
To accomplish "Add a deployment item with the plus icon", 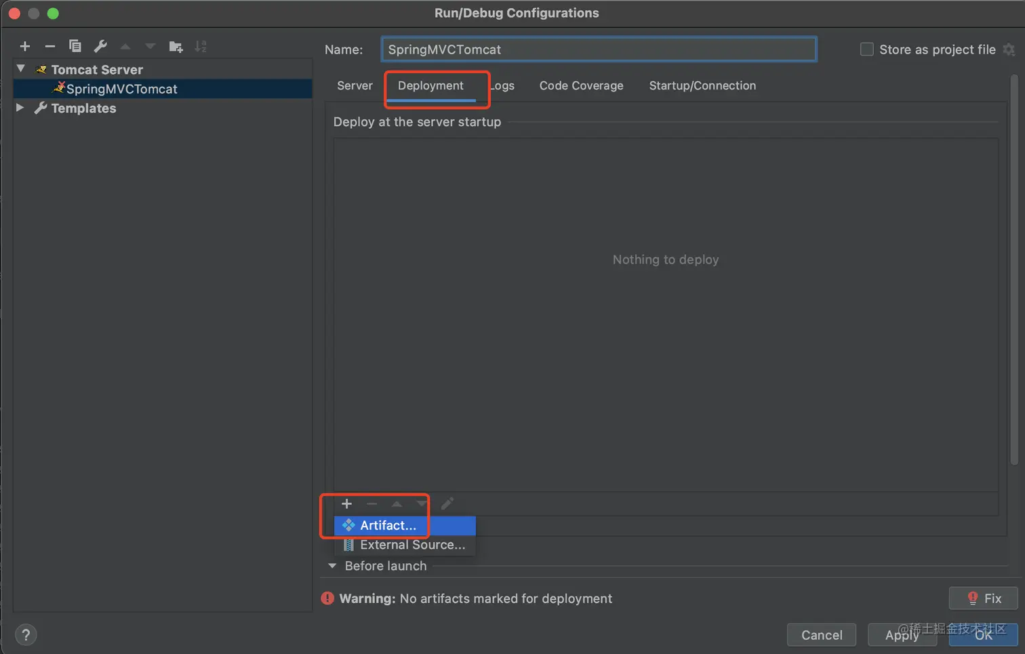I will (x=346, y=504).
